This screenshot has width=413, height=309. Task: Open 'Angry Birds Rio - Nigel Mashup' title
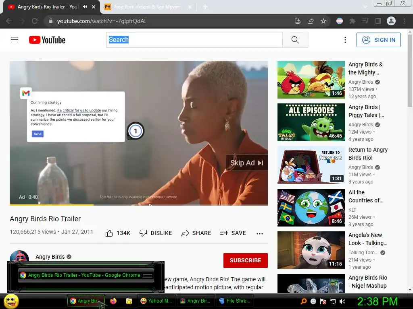(368, 282)
